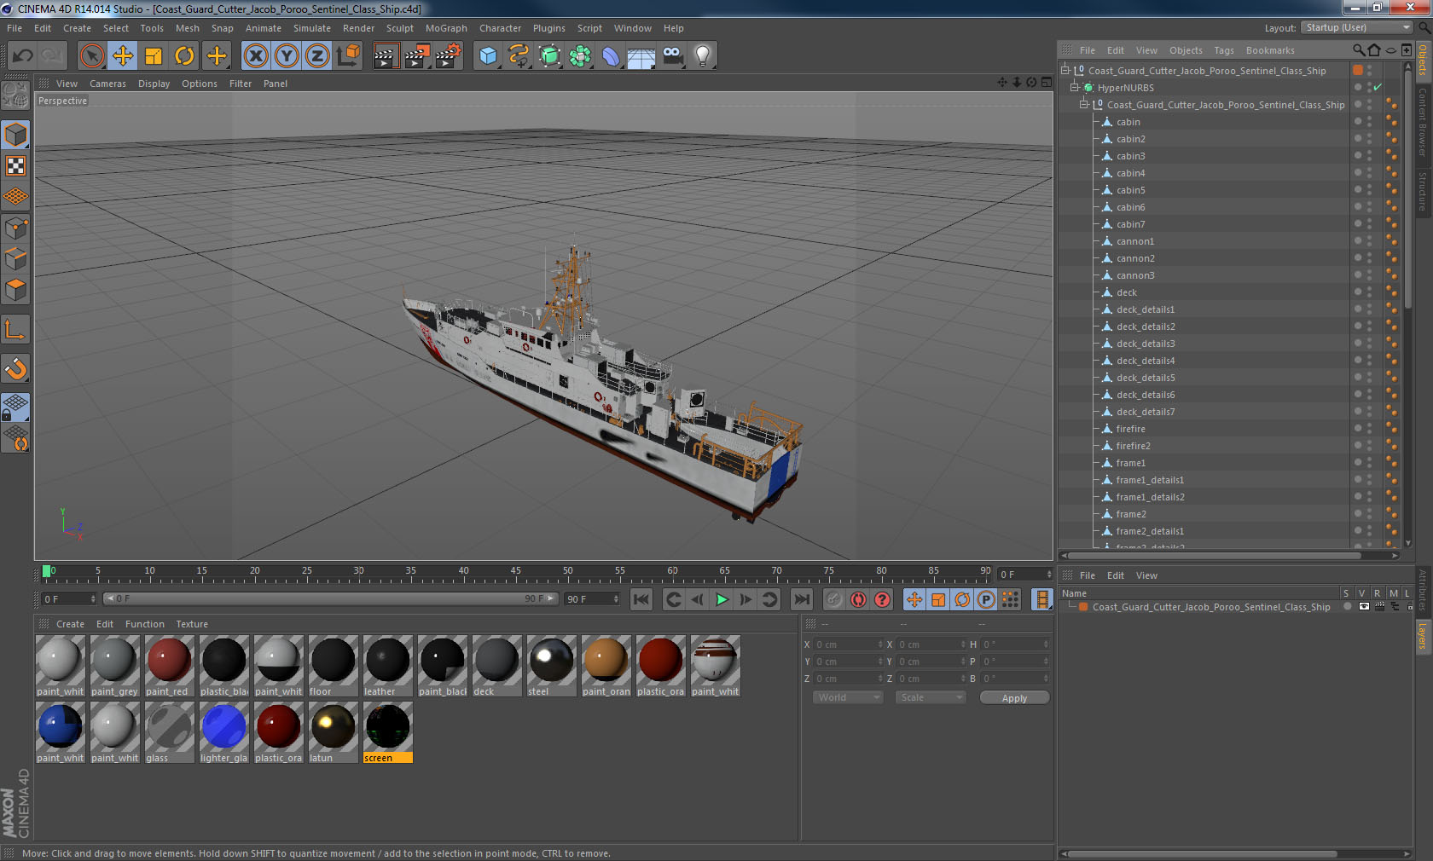Enable the Axis mode tool
The image size is (1433, 861).
pyautogui.click(x=15, y=330)
